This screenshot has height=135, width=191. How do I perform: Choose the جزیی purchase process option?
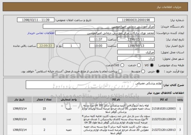click(x=158, y=72)
